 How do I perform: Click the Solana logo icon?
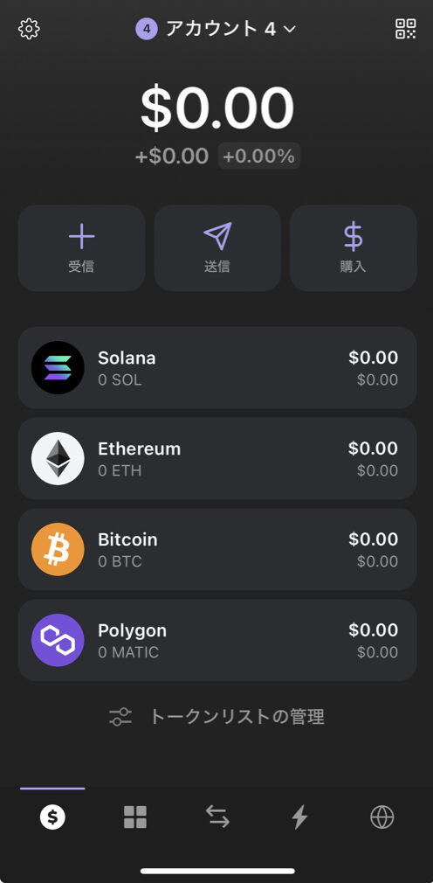(x=58, y=368)
